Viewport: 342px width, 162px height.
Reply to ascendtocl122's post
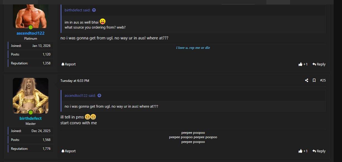tap(319, 64)
